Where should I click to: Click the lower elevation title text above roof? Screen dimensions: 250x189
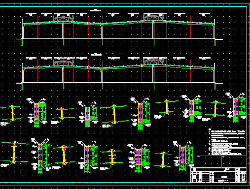96,54
